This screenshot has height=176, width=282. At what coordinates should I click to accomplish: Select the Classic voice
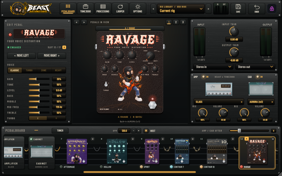[15, 70]
